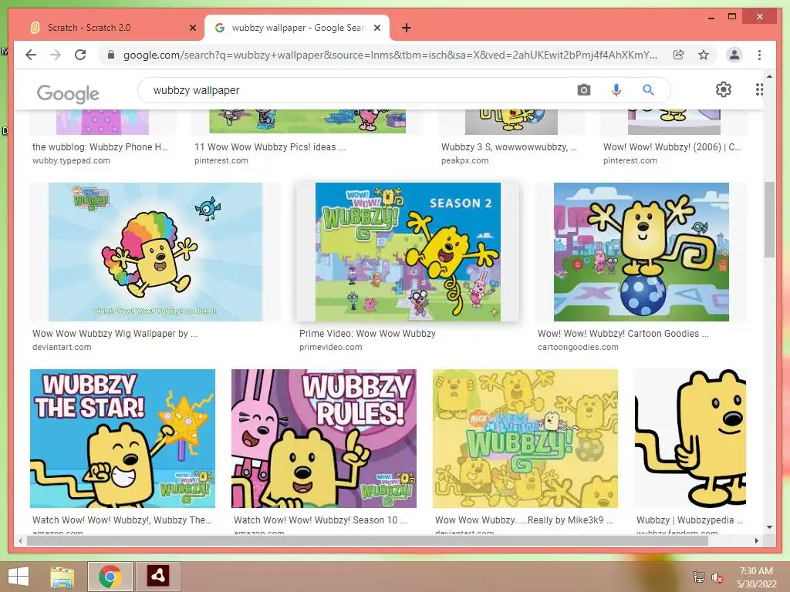790x592 pixels.
Task: Click the cartoongoodies.com source text
Action: click(x=578, y=347)
